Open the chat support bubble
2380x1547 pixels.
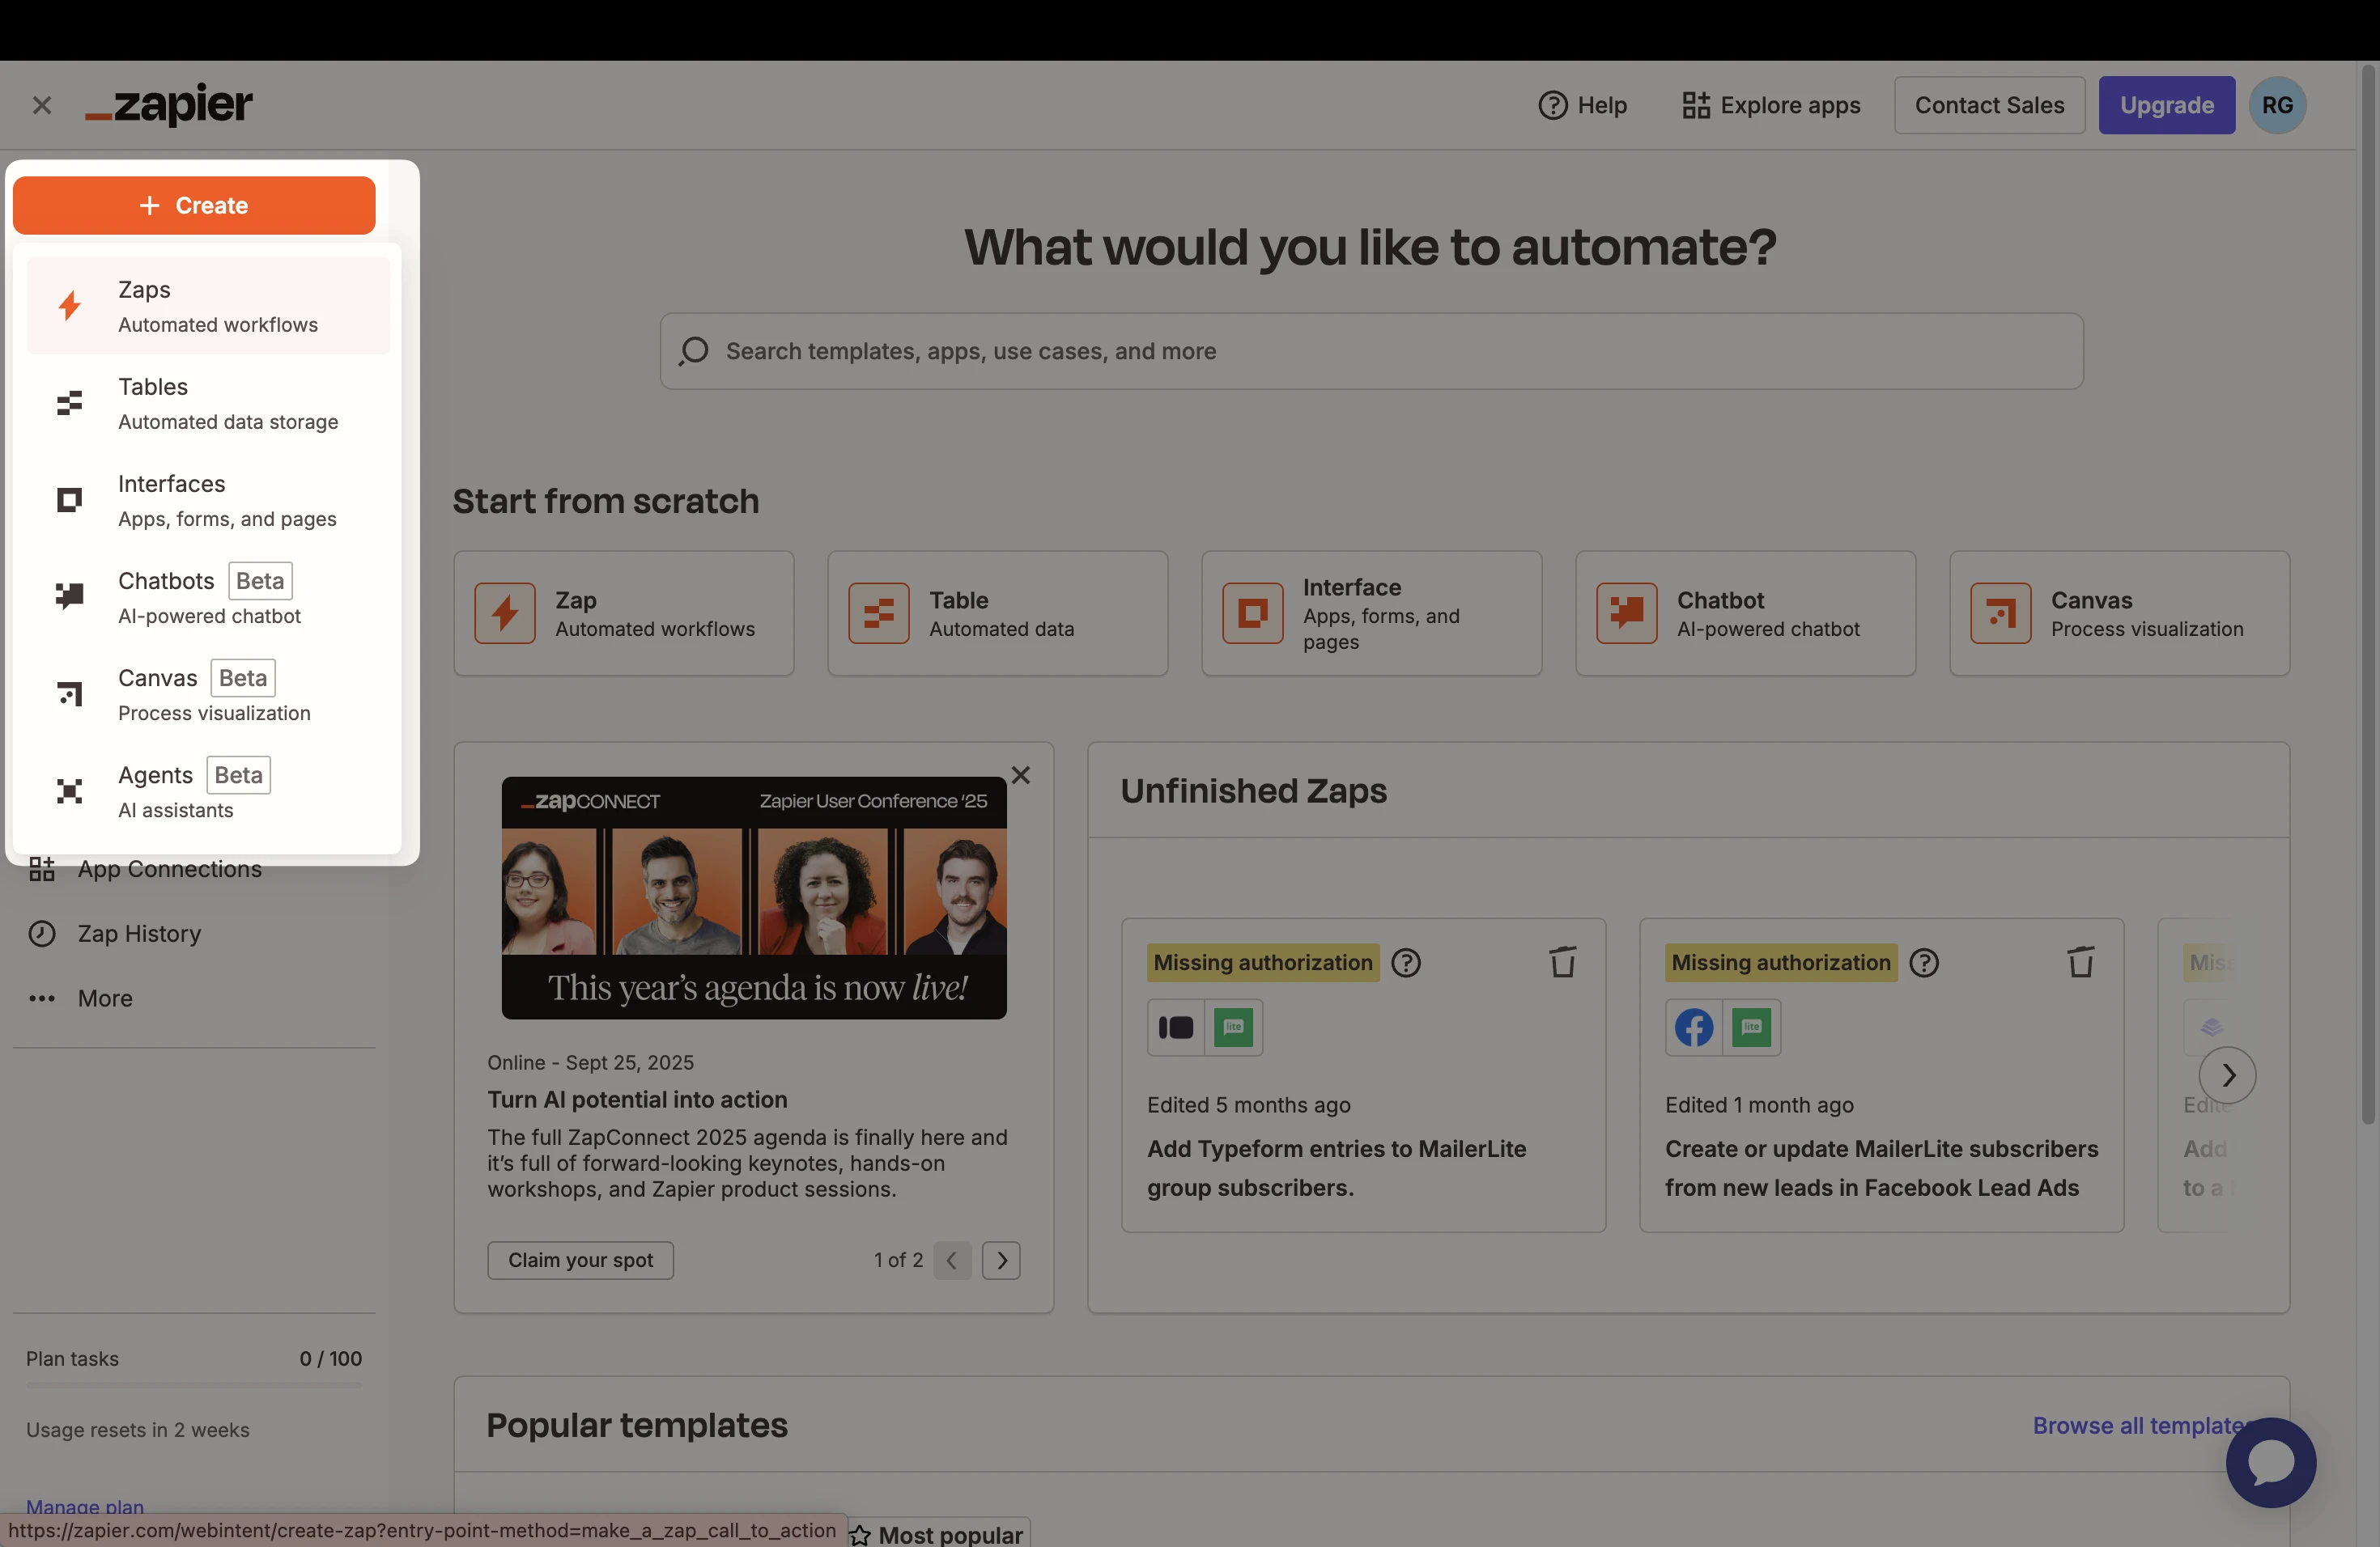tap(2270, 1462)
